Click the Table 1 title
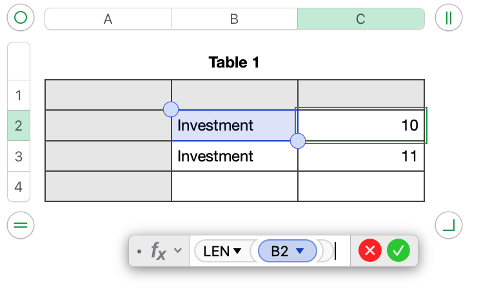The image size is (481, 292). [234, 62]
